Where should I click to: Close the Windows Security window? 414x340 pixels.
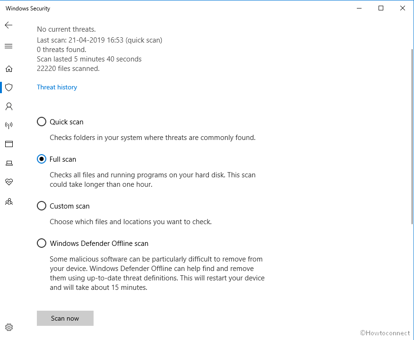pos(402,8)
